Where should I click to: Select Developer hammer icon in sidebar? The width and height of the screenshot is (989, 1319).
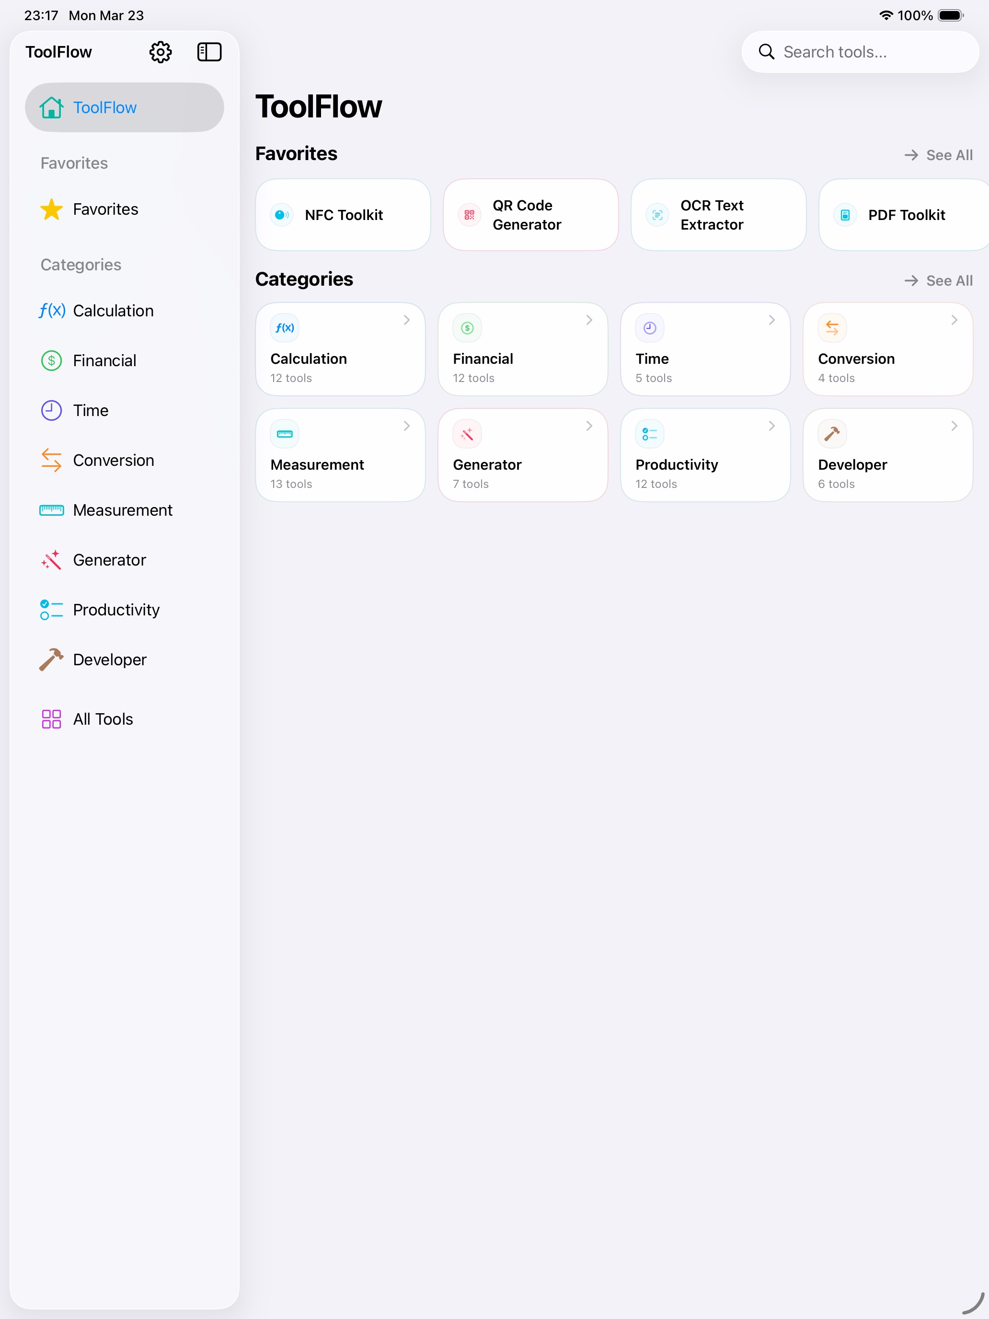click(x=52, y=659)
